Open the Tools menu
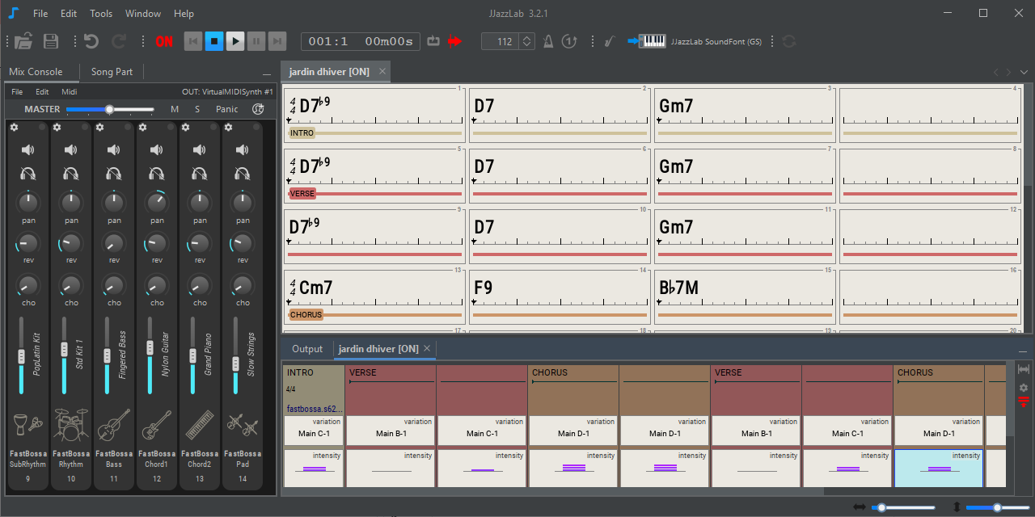Screen dimensions: 1035x517 (101, 14)
